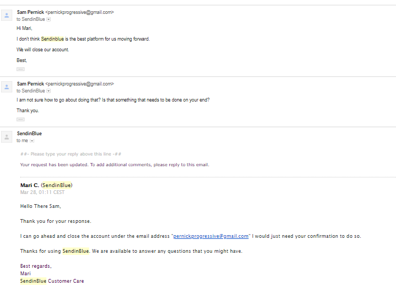Show trimmed content under "Thank you."
The height and width of the screenshot is (295, 396).
point(20,119)
